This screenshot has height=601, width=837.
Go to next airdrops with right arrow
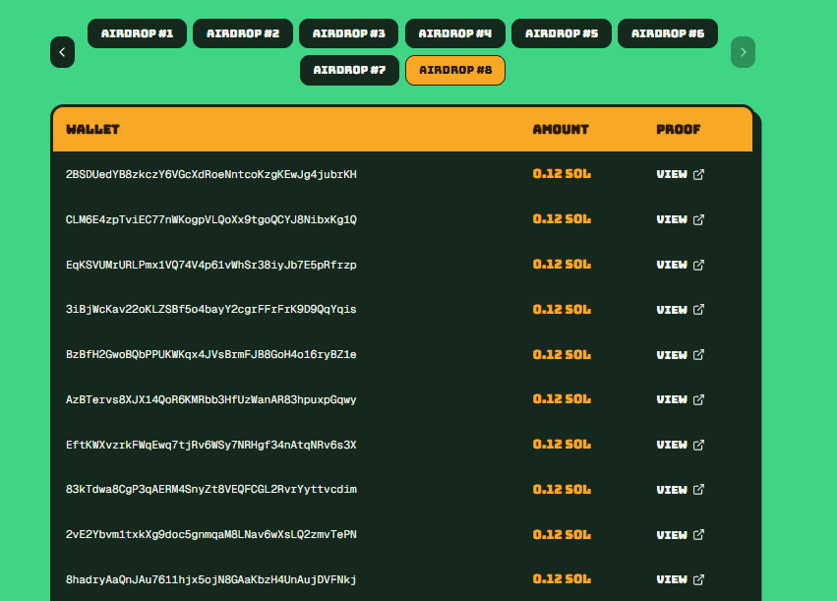pyautogui.click(x=743, y=52)
